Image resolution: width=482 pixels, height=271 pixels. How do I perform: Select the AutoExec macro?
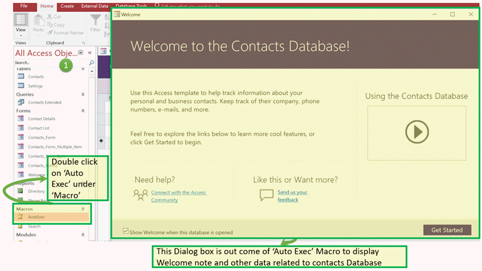tap(36, 217)
